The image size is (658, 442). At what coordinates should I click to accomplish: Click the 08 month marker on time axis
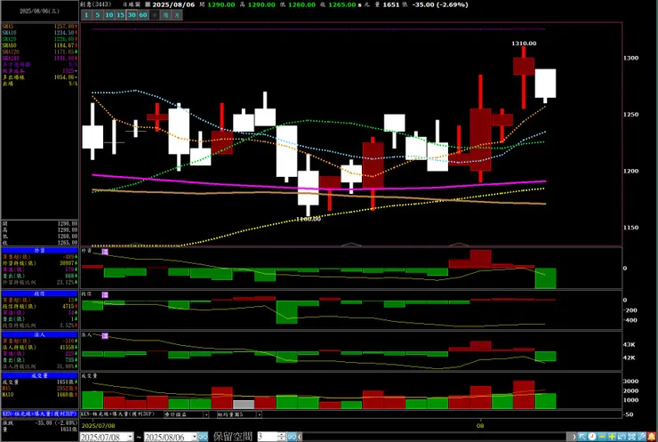tap(480, 425)
